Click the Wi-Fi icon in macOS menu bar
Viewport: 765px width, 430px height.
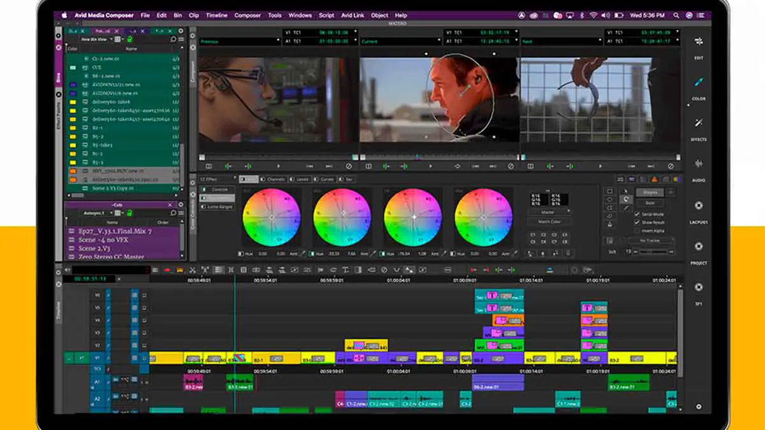593,15
